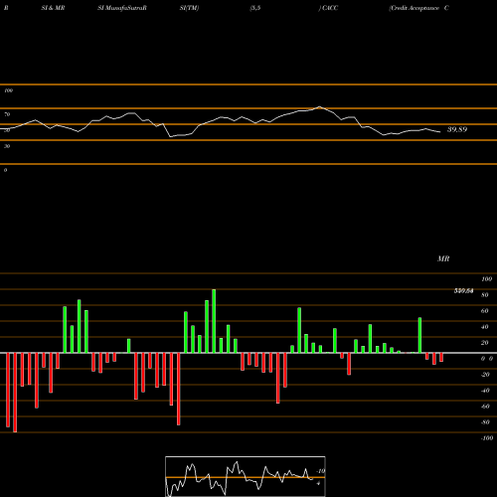
Task: Click the -60 label on MR right axis
Action: [485, 407]
